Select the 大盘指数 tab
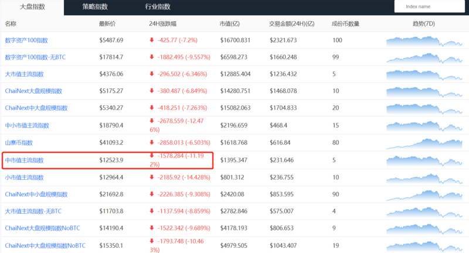469x253 pixels. pos(32,7)
